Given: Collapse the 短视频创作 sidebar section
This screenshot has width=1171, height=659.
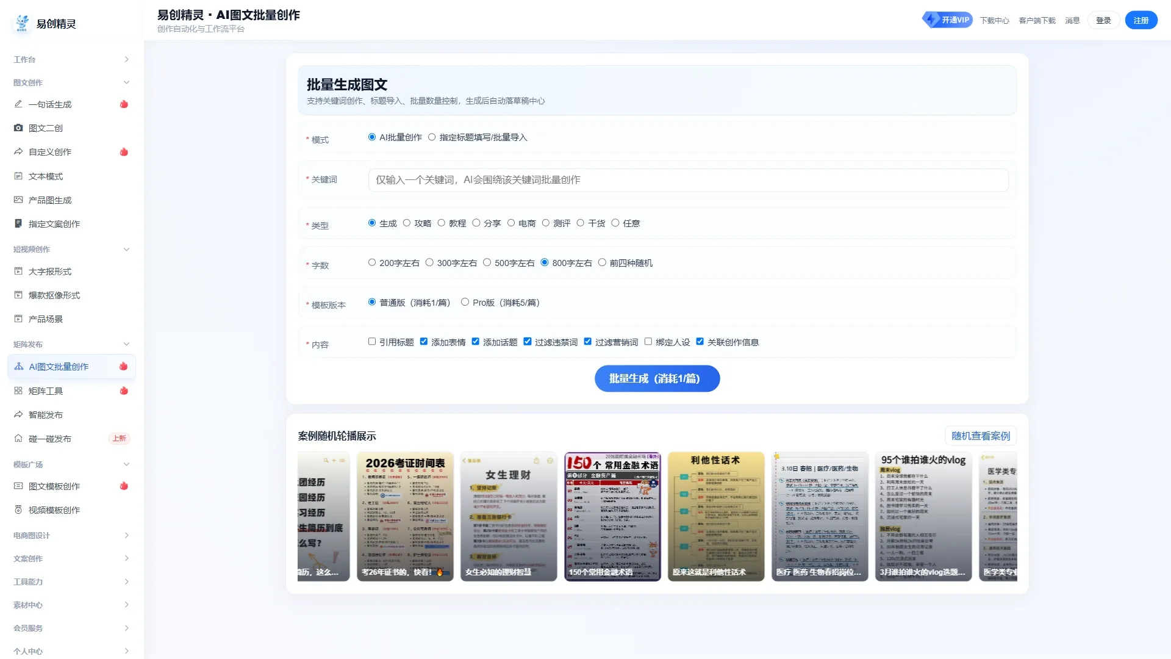Looking at the screenshot, I should [72, 249].
